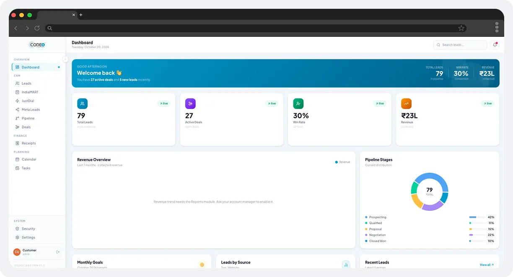Click the orange Revenue card icon
This screenshot has height=277, width=513.
pos(407,104)
